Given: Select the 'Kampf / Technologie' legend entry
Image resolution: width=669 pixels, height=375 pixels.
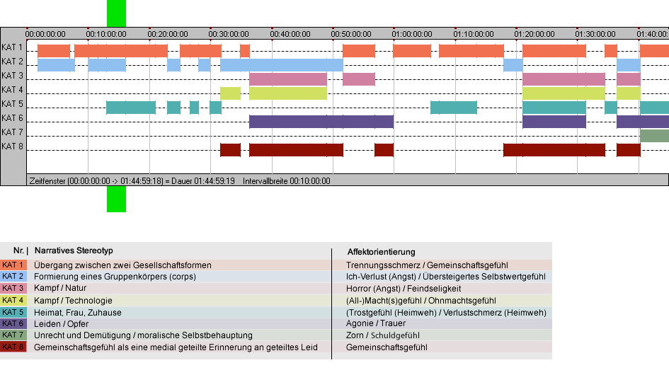Looking at the screenshot, I should 73,300.
